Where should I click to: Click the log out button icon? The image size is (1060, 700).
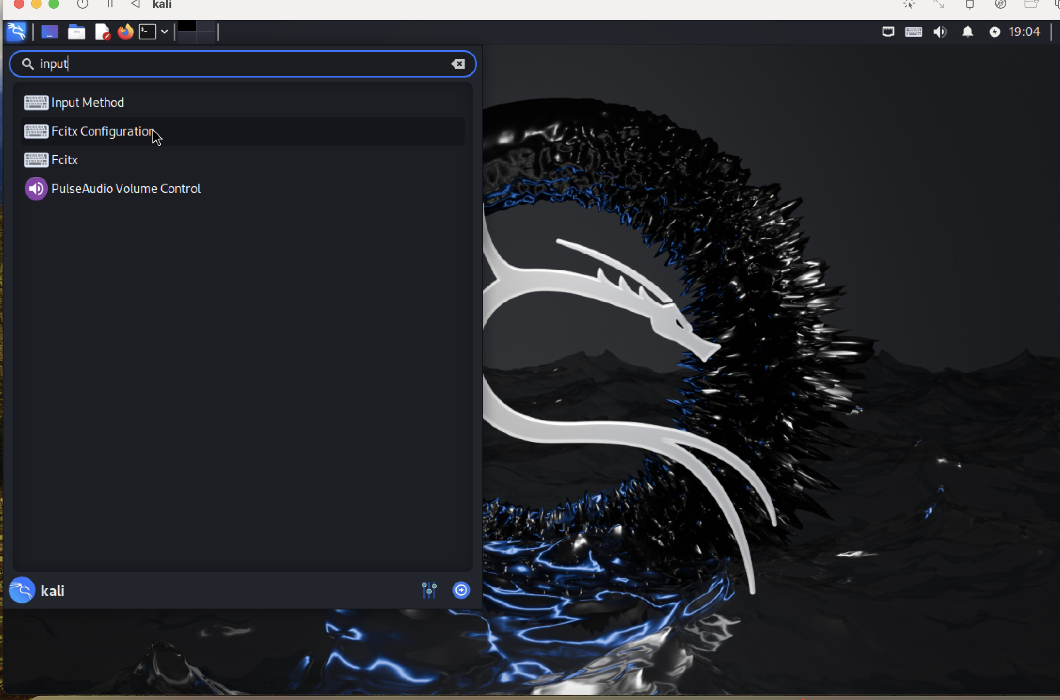tap(461, 590)
